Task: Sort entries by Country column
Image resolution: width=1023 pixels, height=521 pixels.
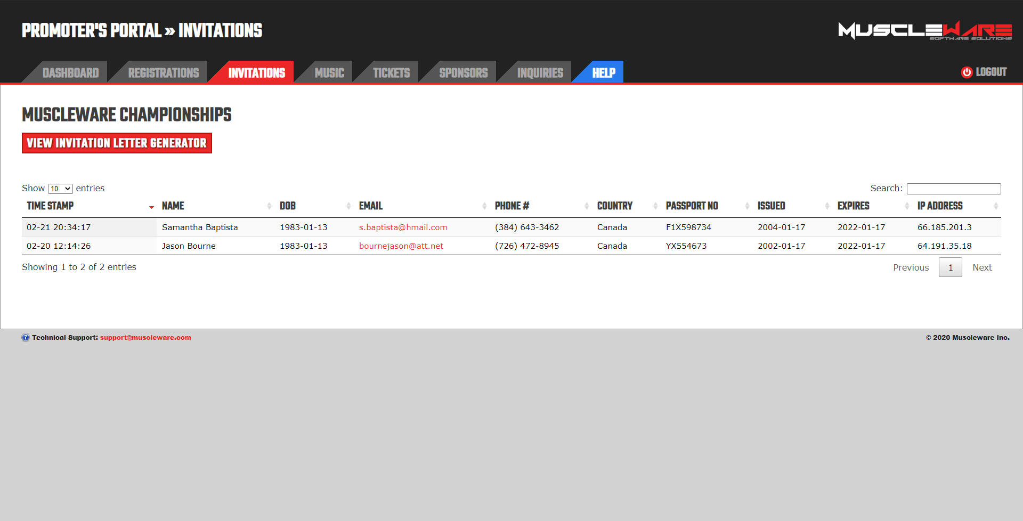Action: coord(615,206)
